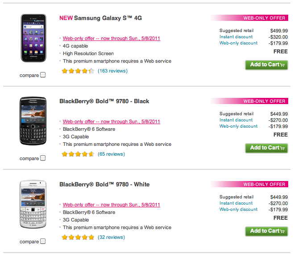Add BlackBerry Bold 9780 Black to cart
The width and height of the screenshot is (294, 254).
(266, 148)
